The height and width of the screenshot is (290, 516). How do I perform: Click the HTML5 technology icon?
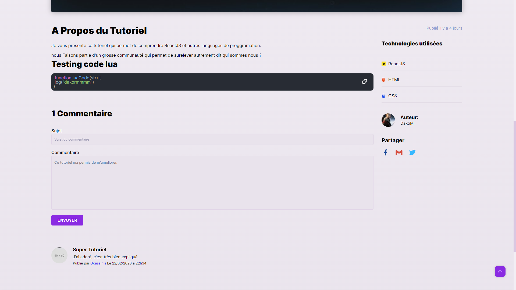(384, 80)
